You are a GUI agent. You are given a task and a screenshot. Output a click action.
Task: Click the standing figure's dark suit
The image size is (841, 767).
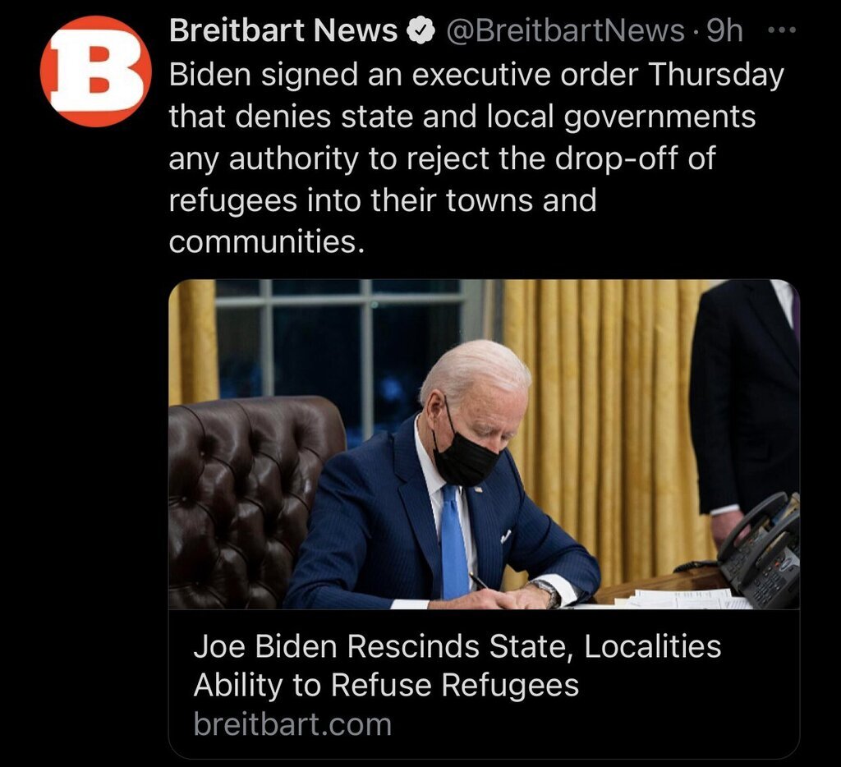tap(746, 397)
